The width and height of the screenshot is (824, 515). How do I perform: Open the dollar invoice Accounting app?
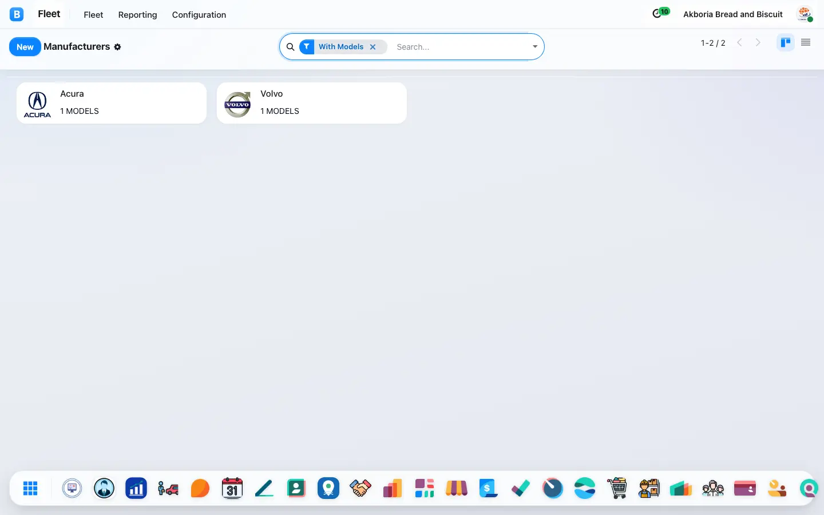coord(488,488)
